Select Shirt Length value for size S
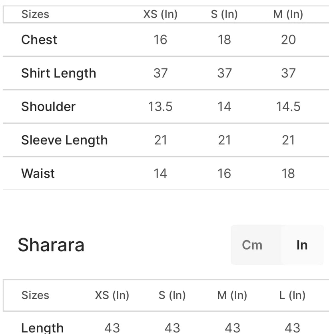Screen dimensions: 329x334 (x=224, y=73)
